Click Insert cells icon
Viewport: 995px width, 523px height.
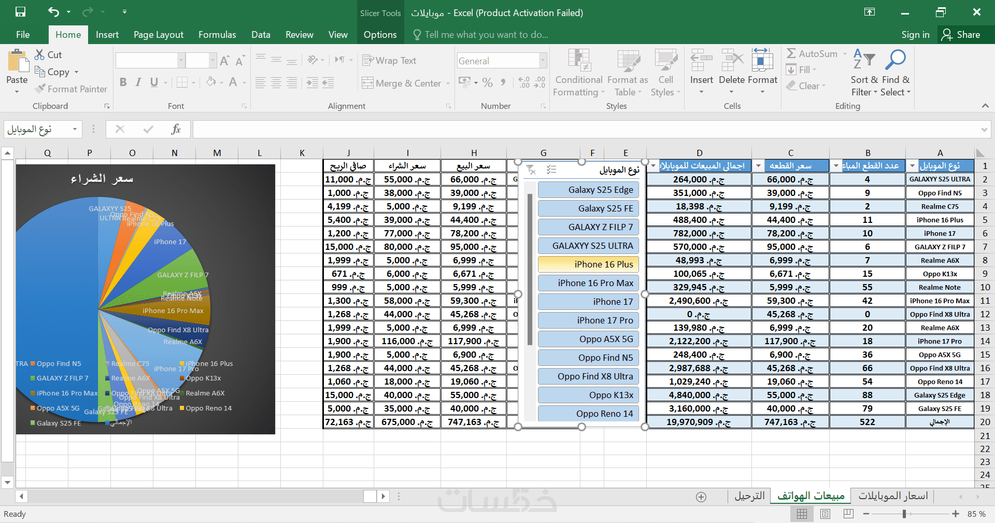coord(702,61)
